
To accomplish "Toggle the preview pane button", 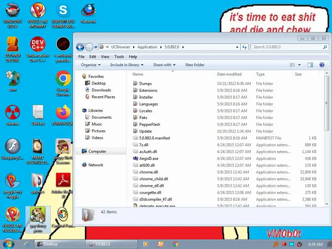I will point(310,65).
